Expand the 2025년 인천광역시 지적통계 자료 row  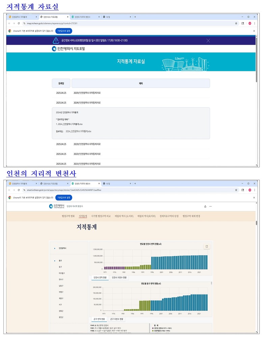coord(87,93)
